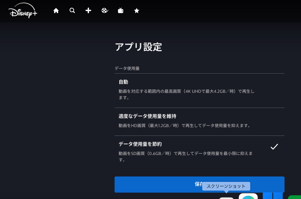Open Watchlist via plus icon
The width and height of the screenshot is (301, 199).
click(x=88, y=11)
